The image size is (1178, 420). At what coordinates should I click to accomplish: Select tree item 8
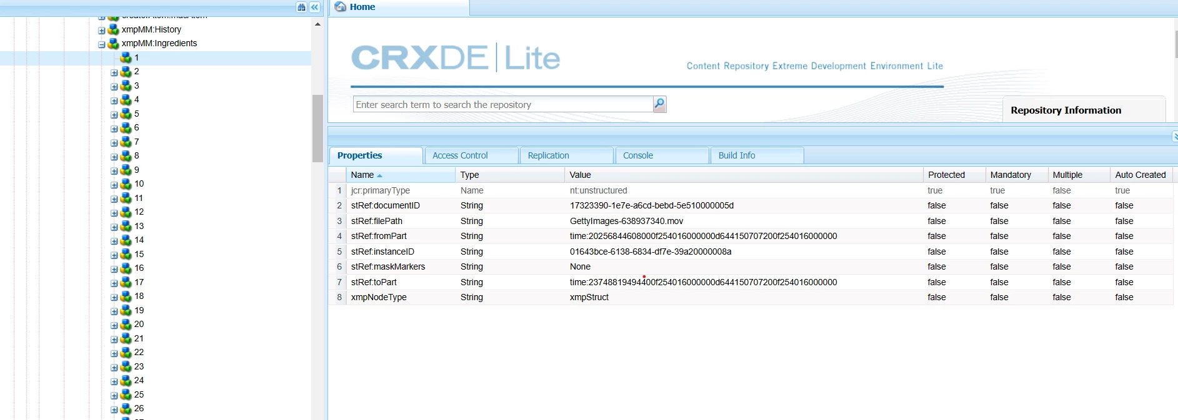(136, 155)
